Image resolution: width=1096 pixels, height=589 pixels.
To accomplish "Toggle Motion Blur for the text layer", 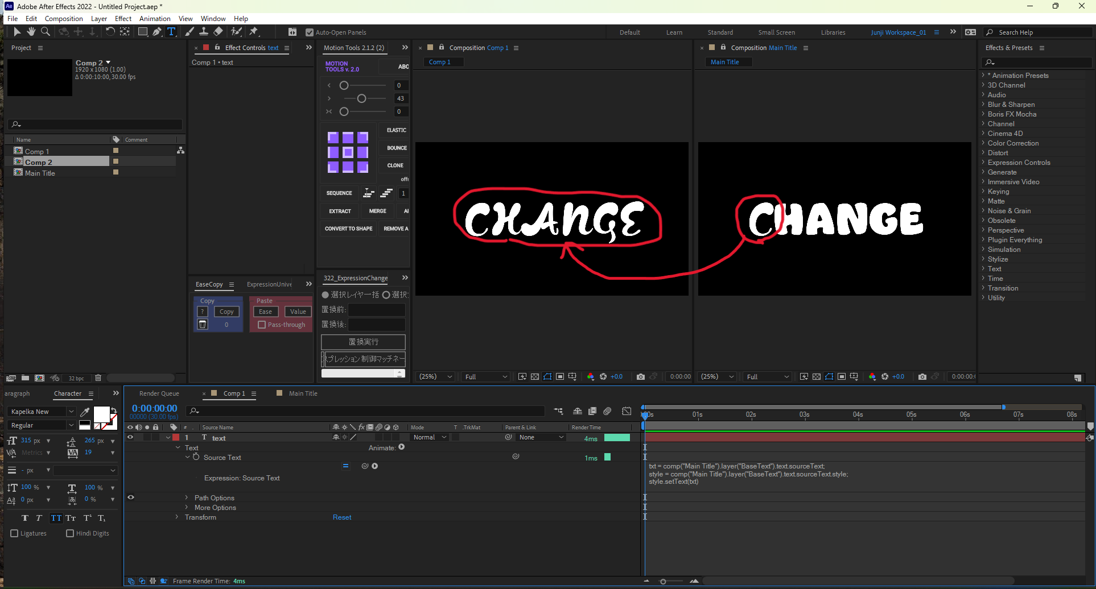I will [378, 437].
